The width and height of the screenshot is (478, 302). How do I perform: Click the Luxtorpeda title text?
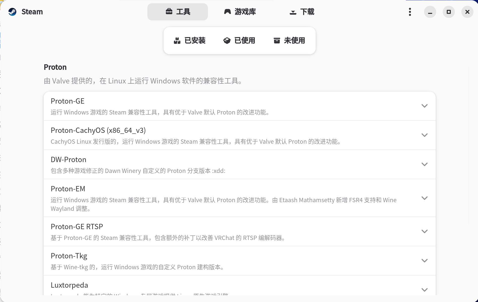pos(69,285)
